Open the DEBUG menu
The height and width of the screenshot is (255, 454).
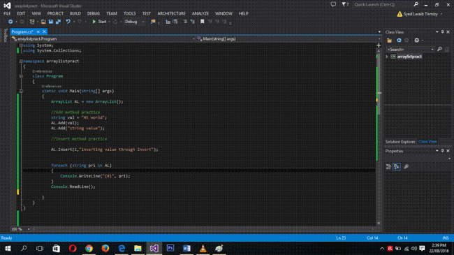tap(94, 13)
